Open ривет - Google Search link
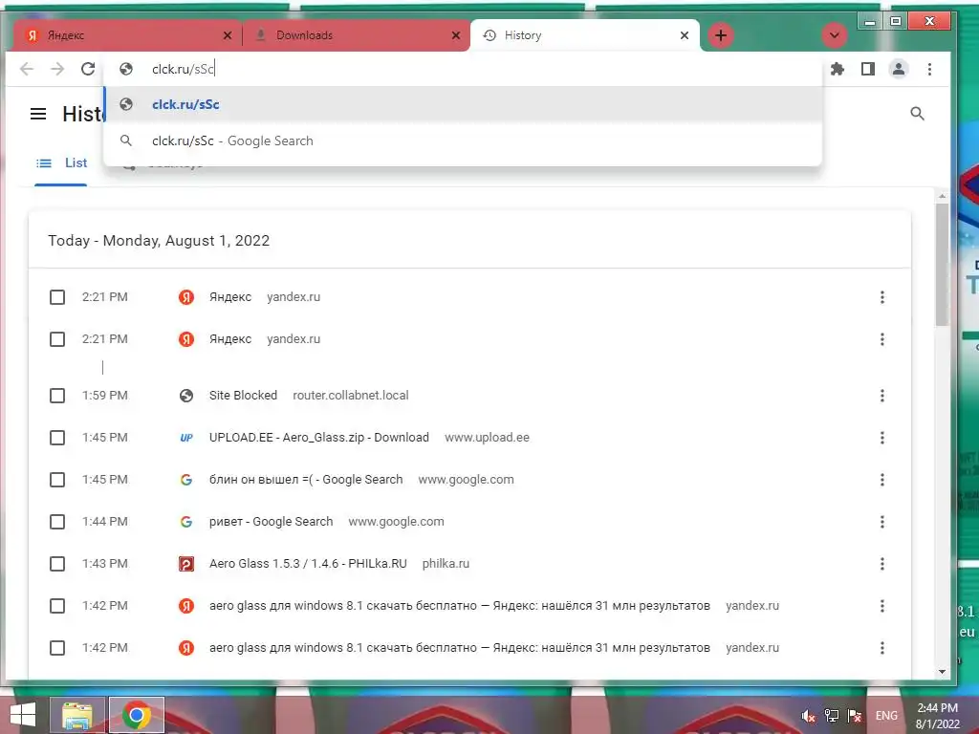The height and width of the screenshot is (734, 979). tap(271, 522)
